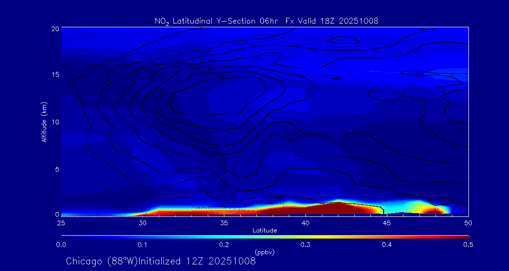This screenshot has height=271, width=509.
Task: Click the colorbar label '0.3'
Action: pyautogui.click(x=305, y=245)
